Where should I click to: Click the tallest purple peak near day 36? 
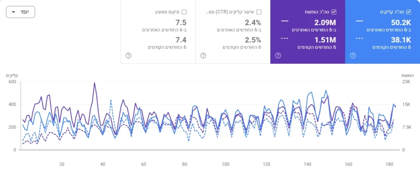pos(95,83)
